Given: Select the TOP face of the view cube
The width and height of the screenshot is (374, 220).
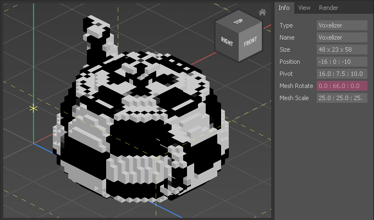Looking at the screenshot, I should click(238, 22).
